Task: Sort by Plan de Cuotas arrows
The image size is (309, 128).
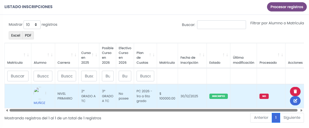Action: (152, 55)
